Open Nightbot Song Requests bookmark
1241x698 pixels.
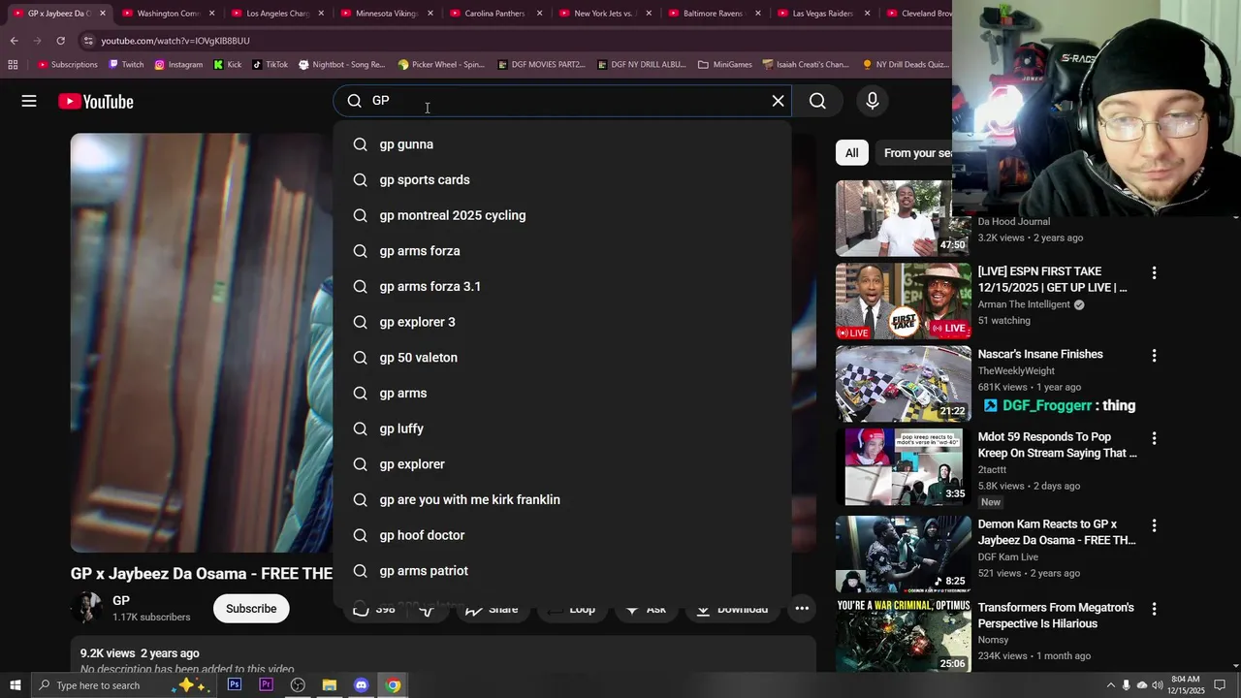click(x=342, y=65)
